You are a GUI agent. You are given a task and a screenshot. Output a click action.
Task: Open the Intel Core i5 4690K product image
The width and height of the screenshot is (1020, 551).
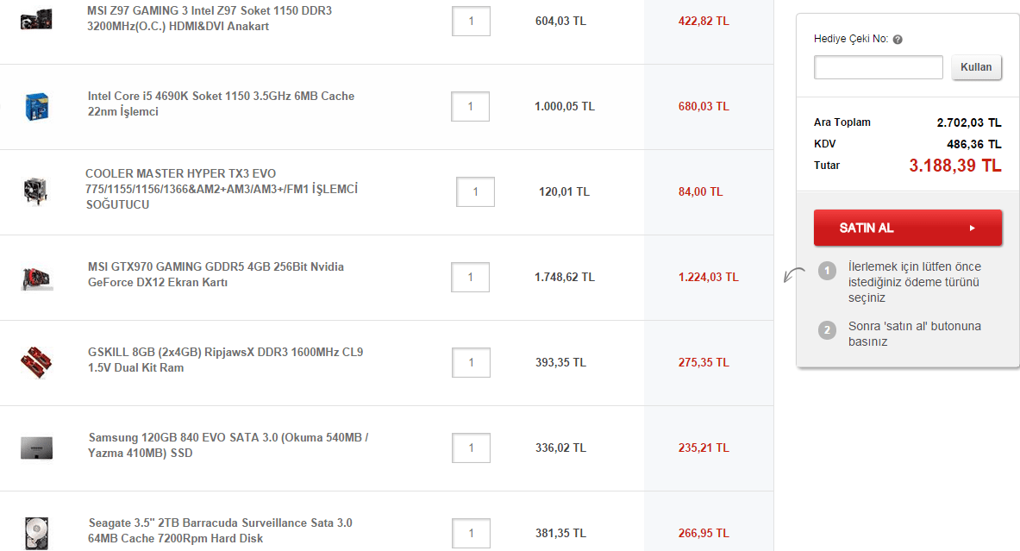pyautogui.click(x=36, y=104)
